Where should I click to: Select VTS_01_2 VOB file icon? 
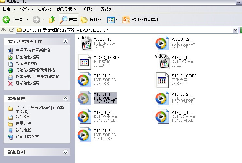pyautogui.click(x=162, y=98)
